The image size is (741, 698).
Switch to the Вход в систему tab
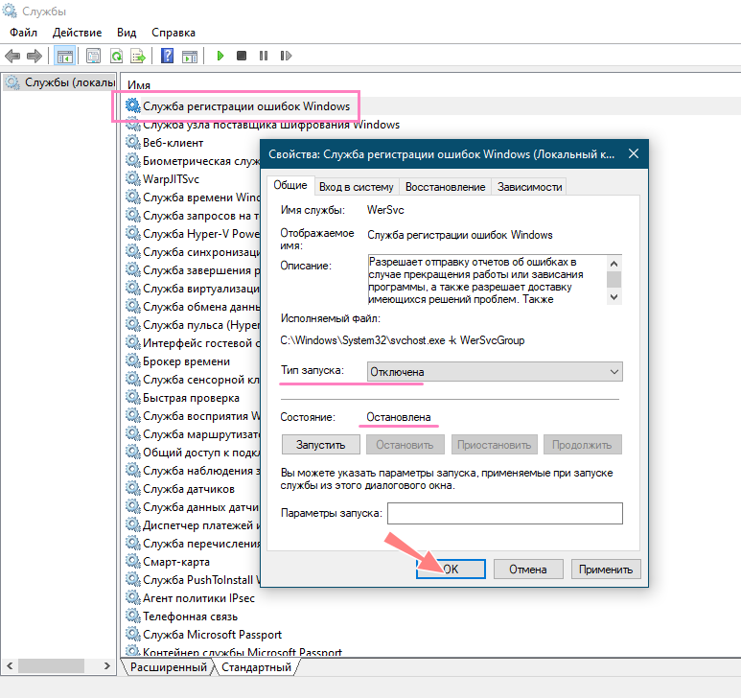[357, 187]
